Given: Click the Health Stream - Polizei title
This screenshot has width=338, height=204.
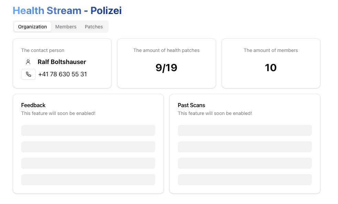Looking at the screenshot, I should pos(67,11).
